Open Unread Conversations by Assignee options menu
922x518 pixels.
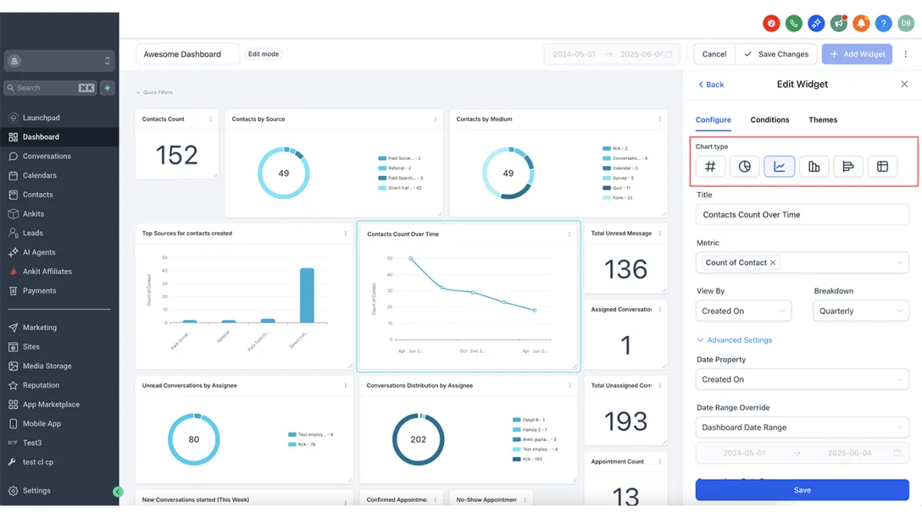tap(346, 385)
